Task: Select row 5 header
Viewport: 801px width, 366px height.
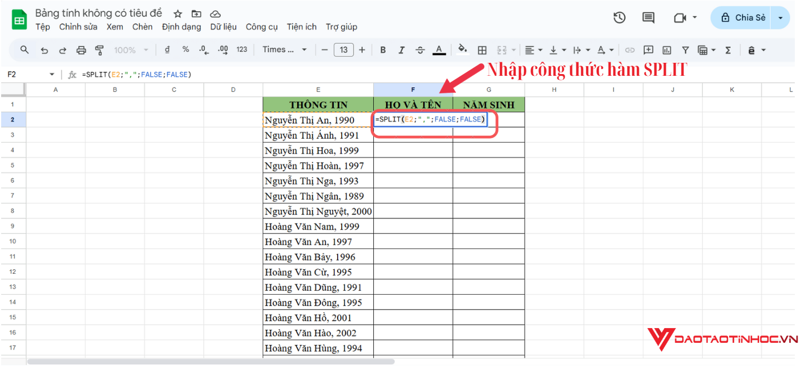Action: coord(12,165)
